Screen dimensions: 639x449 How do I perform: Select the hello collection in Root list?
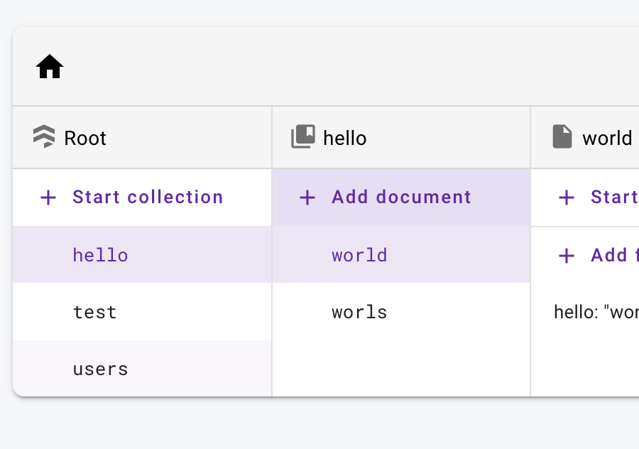[x=101, y=255]
